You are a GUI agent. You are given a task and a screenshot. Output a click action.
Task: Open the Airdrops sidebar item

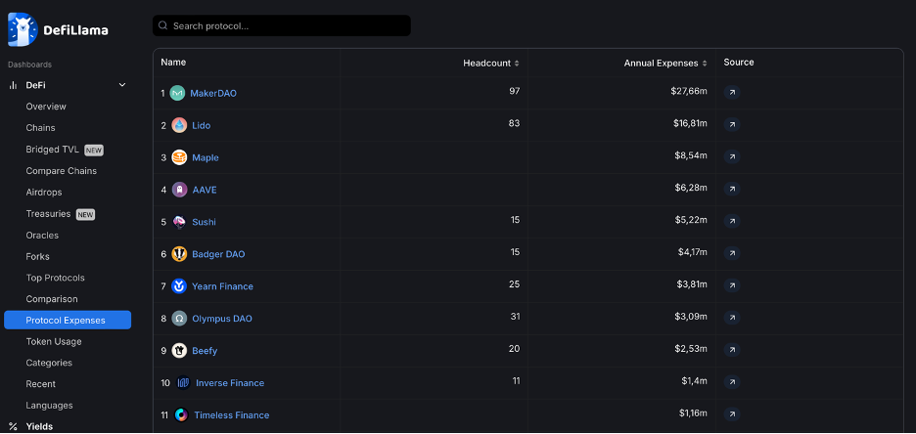44,192
